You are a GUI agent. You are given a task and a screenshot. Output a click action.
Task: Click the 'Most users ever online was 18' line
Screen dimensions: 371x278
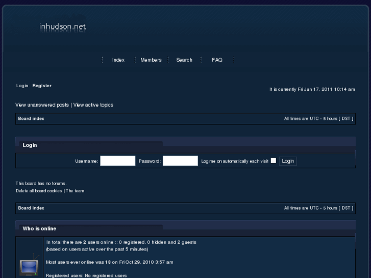[x=110, y=262]
